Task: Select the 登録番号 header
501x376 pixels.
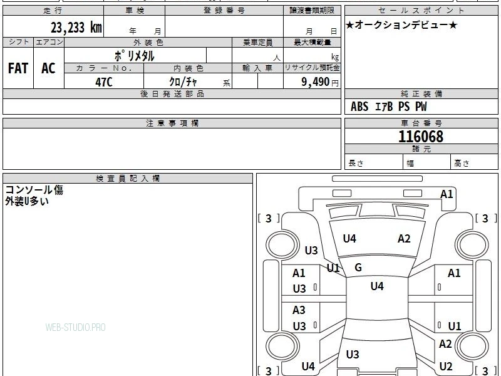Action: (x=224, y=11)
